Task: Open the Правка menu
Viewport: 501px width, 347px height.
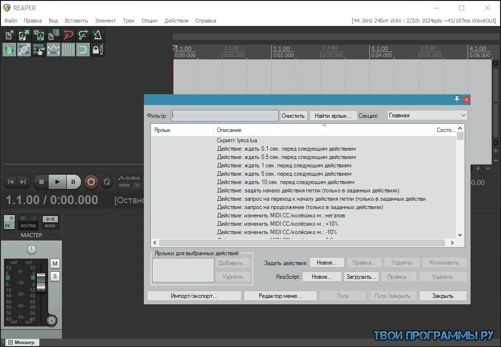Action: 32,21
